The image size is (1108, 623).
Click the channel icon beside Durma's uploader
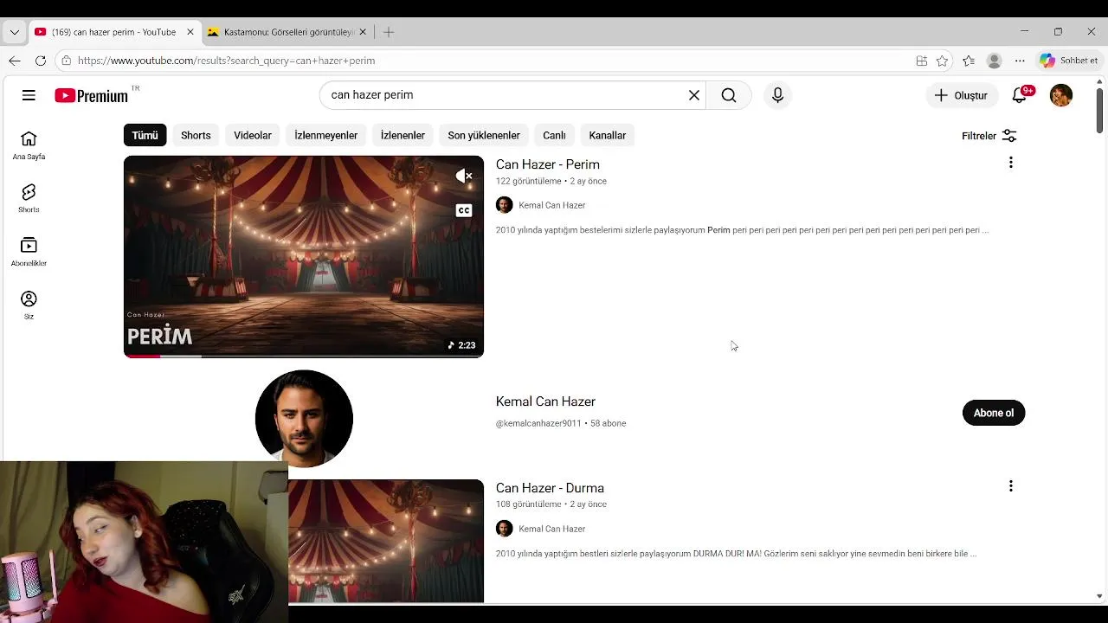(x=504, y=529)
